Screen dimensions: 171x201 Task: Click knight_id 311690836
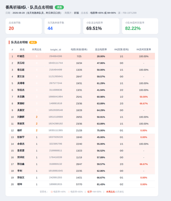tap(56, 90)
